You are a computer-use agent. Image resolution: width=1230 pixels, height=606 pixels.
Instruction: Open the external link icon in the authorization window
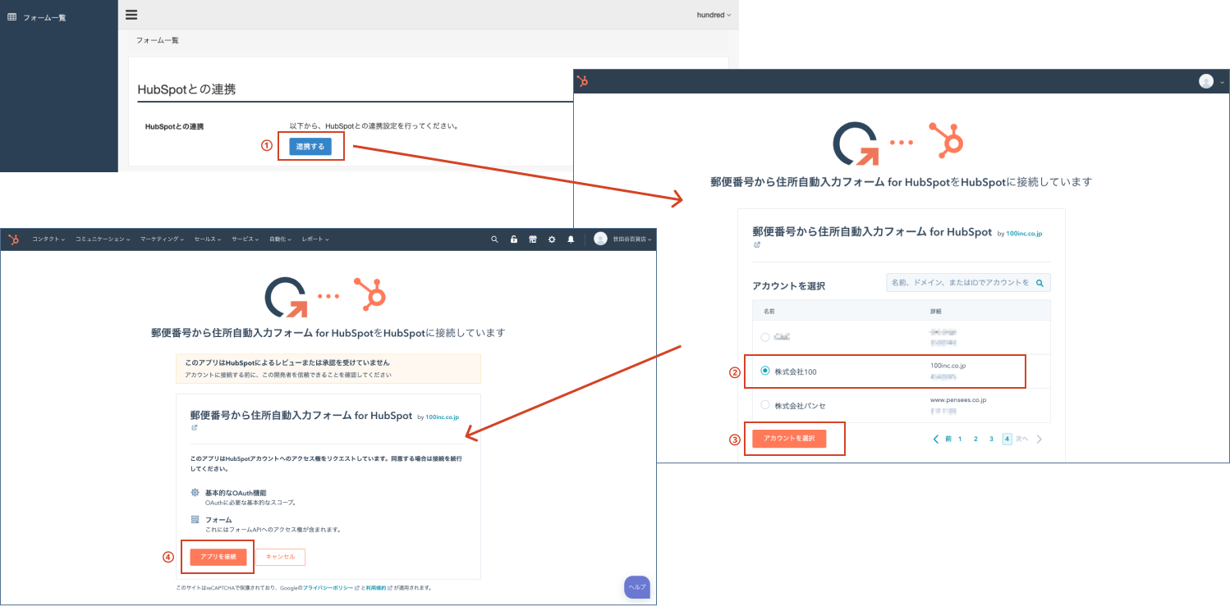point(194,427)
